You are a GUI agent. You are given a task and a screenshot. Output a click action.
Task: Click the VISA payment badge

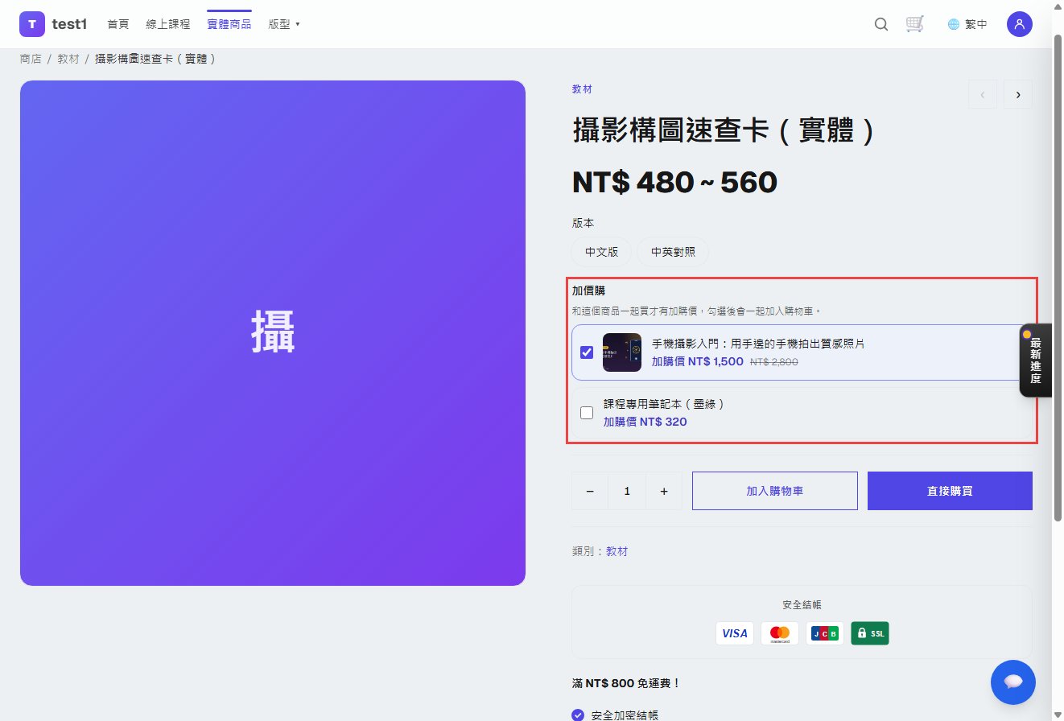[735, 633]
